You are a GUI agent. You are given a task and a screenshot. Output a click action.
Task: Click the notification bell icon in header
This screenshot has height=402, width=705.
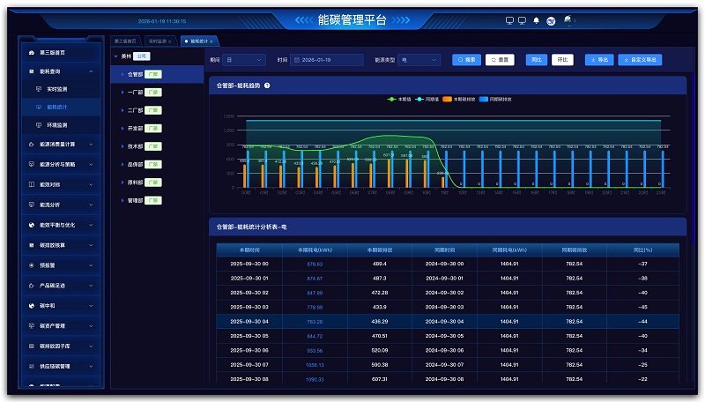click(536, 20)
